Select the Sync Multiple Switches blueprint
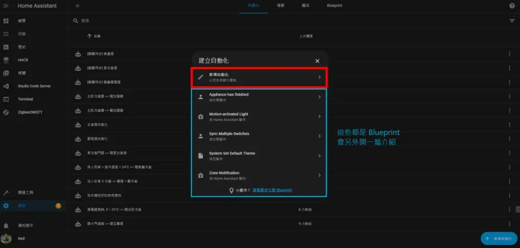520x248 pixels. 259,136
